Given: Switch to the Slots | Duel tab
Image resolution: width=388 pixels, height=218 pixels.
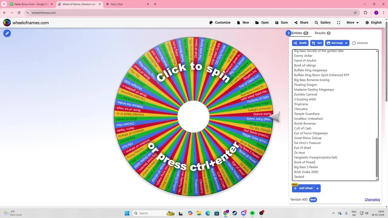Looking at the screenshot, I should (x=127, y=4).
